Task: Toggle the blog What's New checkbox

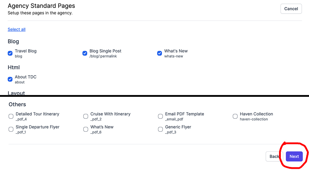Action: click(160, 53)
